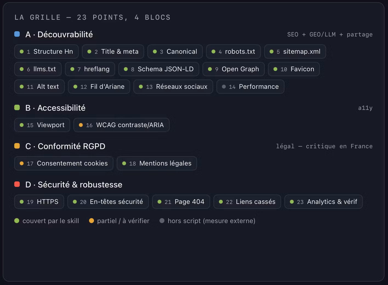
Task: Open the 23 Analytics & vérif chip
Action: [323, 202]
